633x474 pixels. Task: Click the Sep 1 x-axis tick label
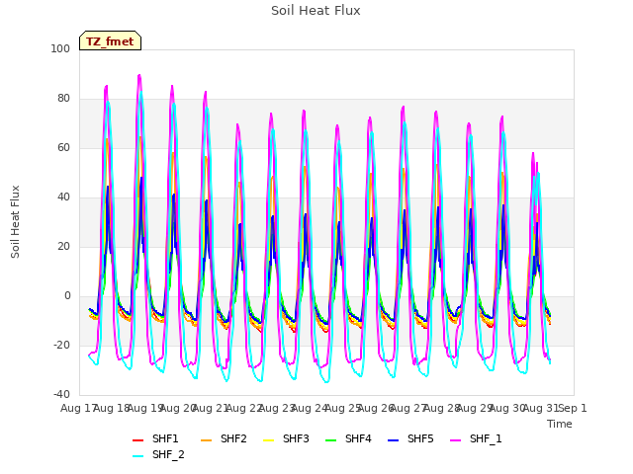[573, 408]
